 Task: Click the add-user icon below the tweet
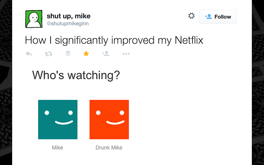[106, 54]
